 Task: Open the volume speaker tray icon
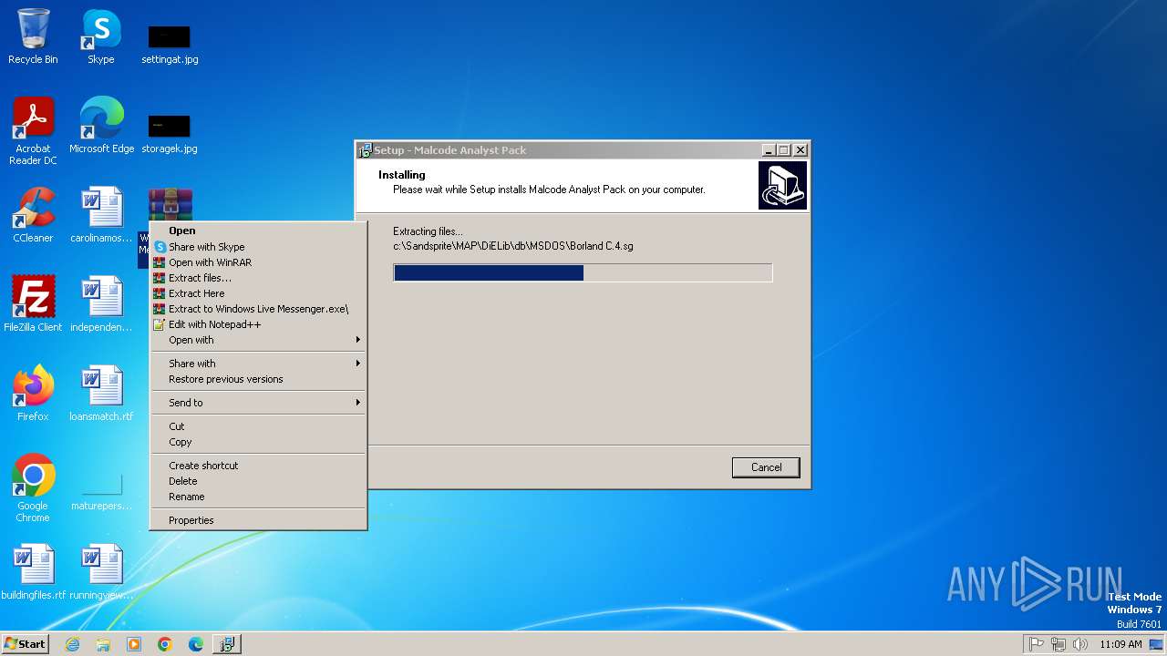coord(1080,644)
